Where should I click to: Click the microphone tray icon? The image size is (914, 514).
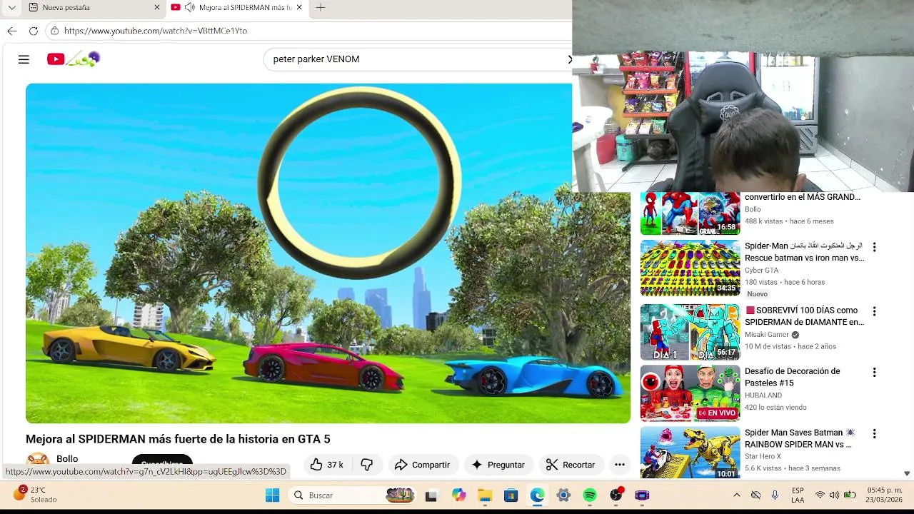pyautogui.click(x=775, y=495)
